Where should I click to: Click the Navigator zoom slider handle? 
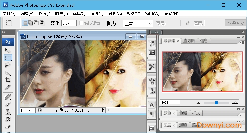coord(217,103)
